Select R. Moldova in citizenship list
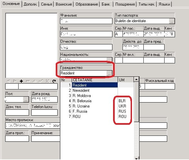 coord(97,96)
